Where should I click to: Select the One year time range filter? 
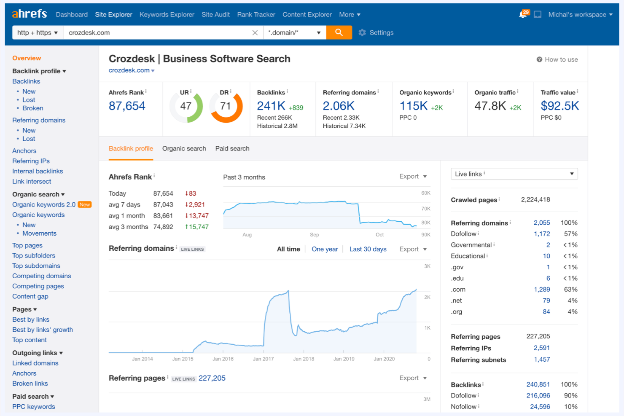click(325, 249)
